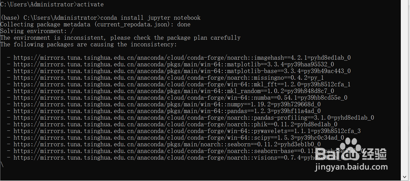Click the scrollbar down arrow
Screen dimensions: 410x181
coord(405,177)
